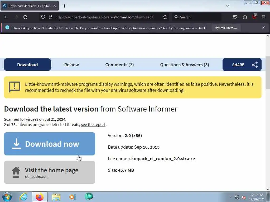Open the uBlock extension icon with badge
The image size is (270, 202).
coord(254,17)
